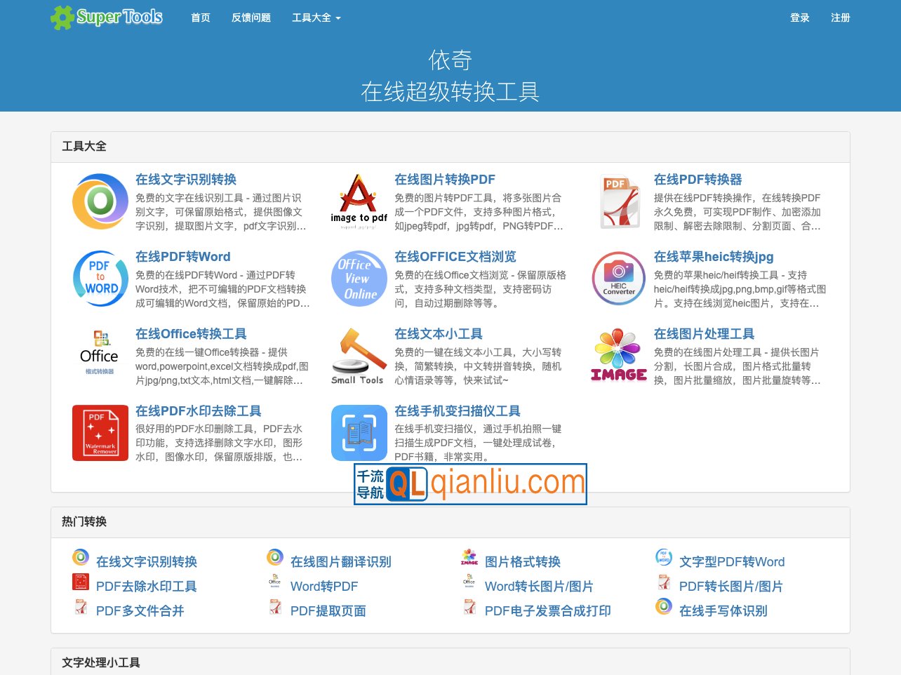901x675 pixels.
Task: Click the 在线文字识别转换 OCR tool icon
Action: (x=100, y=201)
